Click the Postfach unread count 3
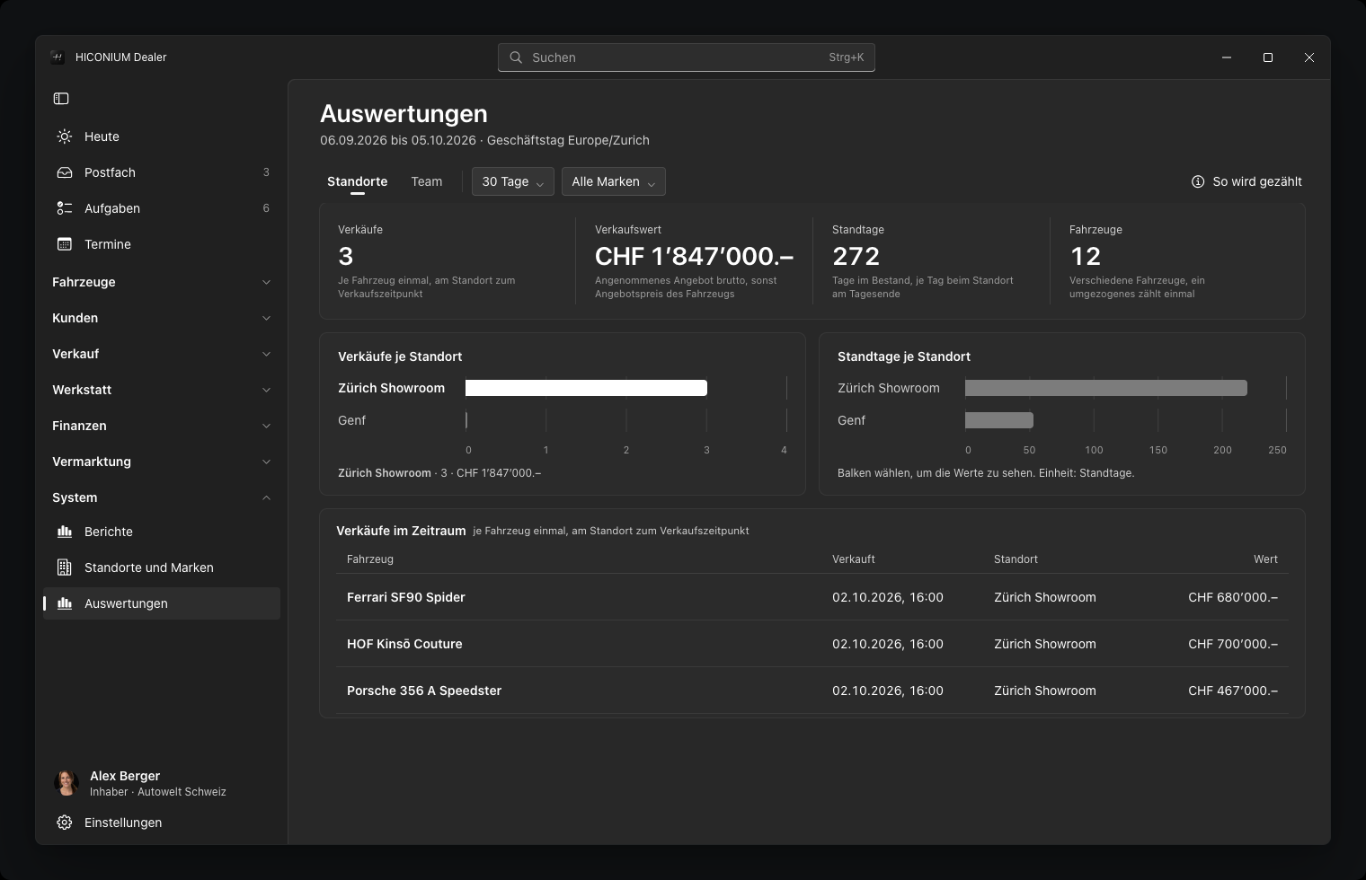The height and width of the screenshot is (880, 1366). coord(266,172)
